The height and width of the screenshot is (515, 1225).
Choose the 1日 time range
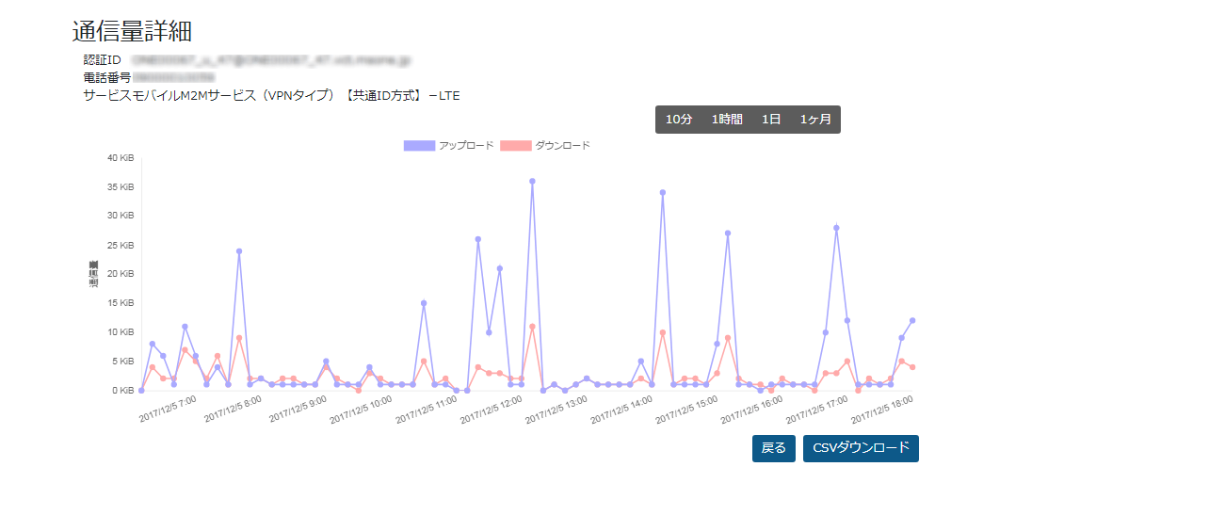click(771, 120)
